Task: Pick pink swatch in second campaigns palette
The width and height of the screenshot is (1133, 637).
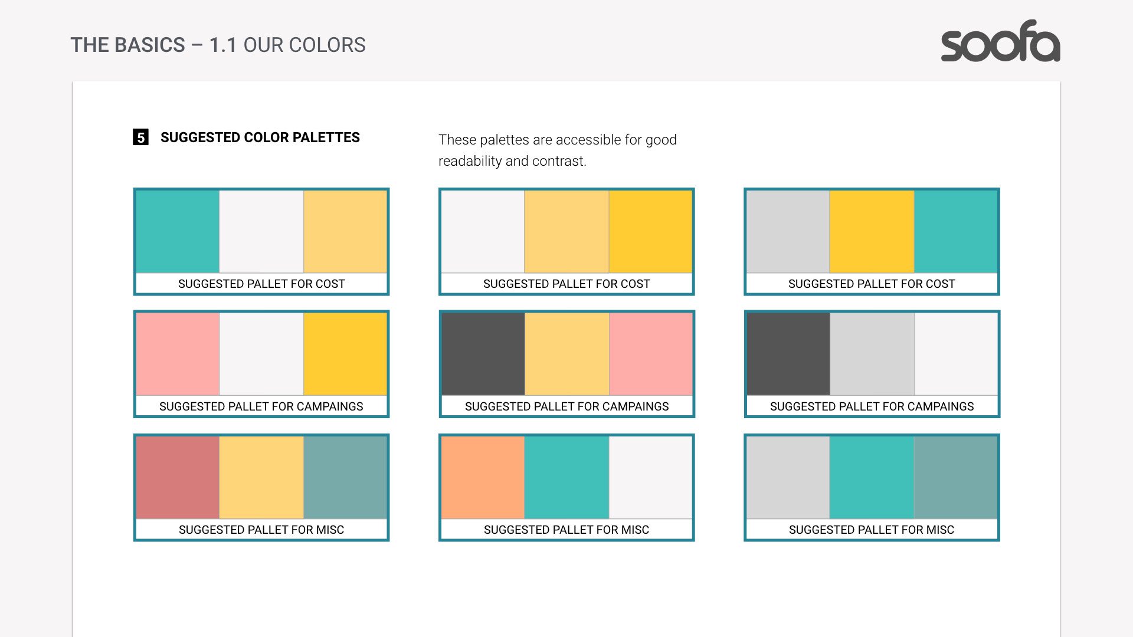Action: click(x=650, y=354)
